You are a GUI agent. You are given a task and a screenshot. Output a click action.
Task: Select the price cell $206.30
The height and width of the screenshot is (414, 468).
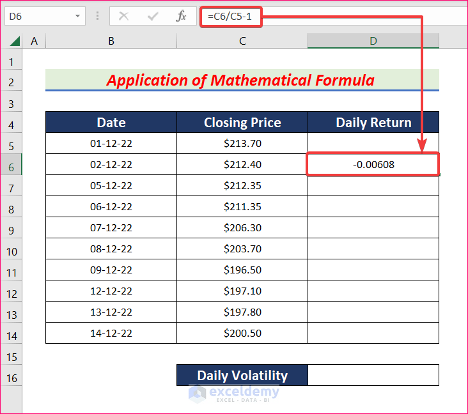pyautogui.click(x=242, y=227)
